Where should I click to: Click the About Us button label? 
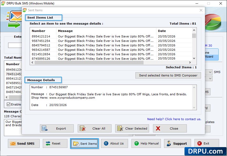pos(117,143)
